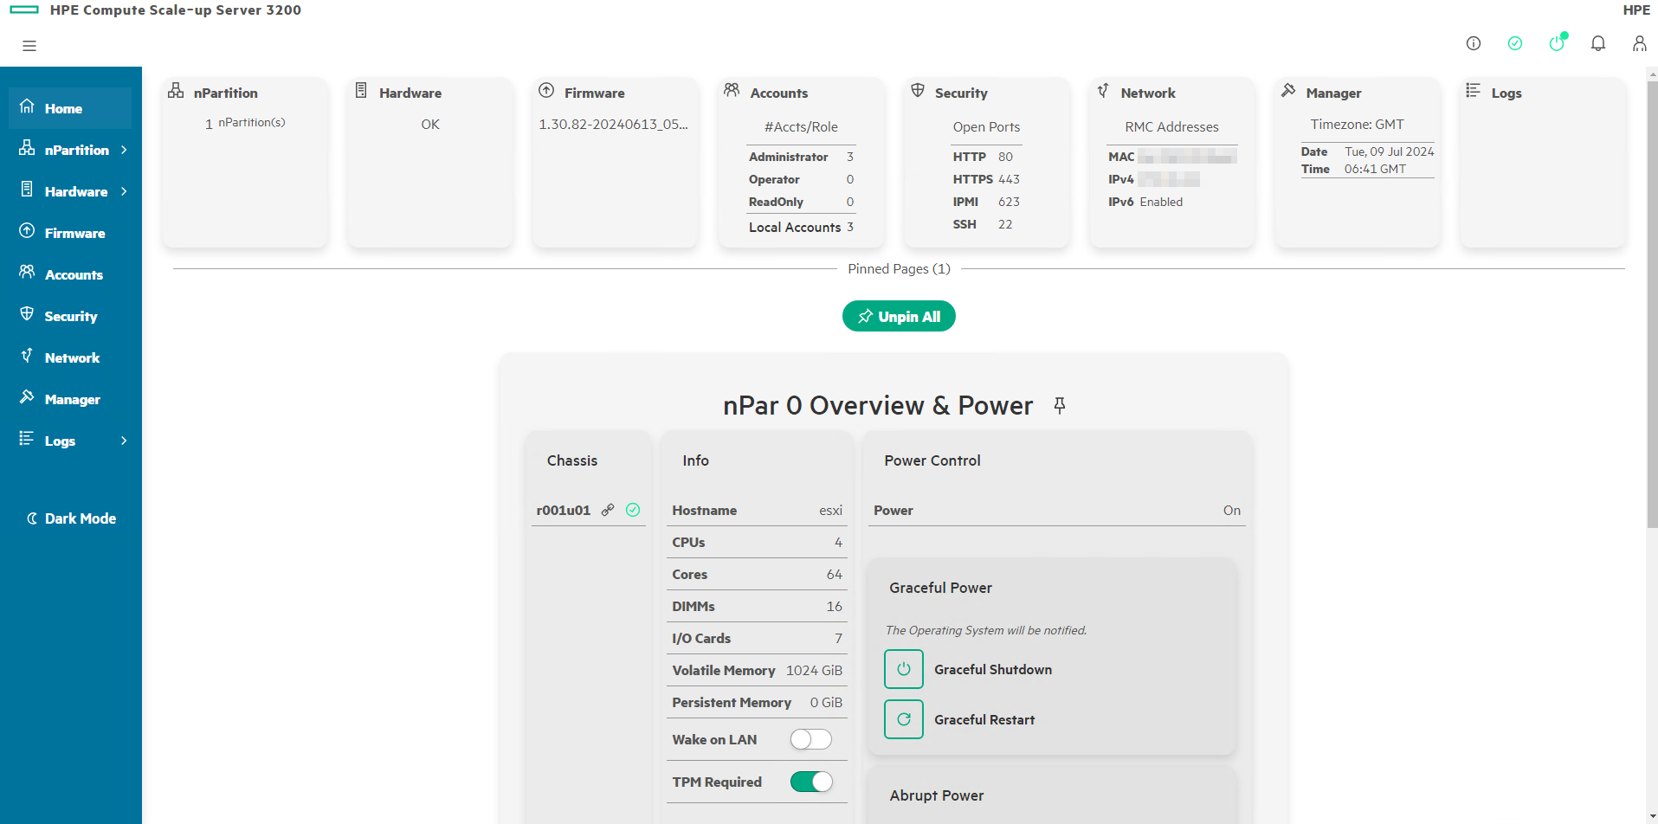Click the Network icon in the sidebar

pos(27,356)
